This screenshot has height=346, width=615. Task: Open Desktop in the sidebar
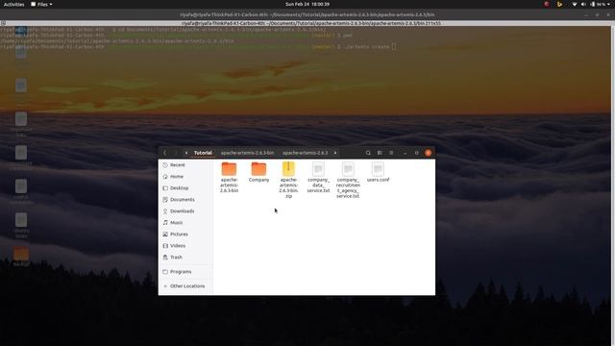tap(185, 188)
